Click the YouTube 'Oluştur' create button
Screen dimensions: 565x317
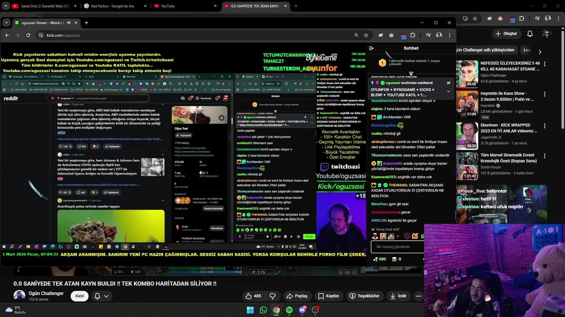pos(506,34)
